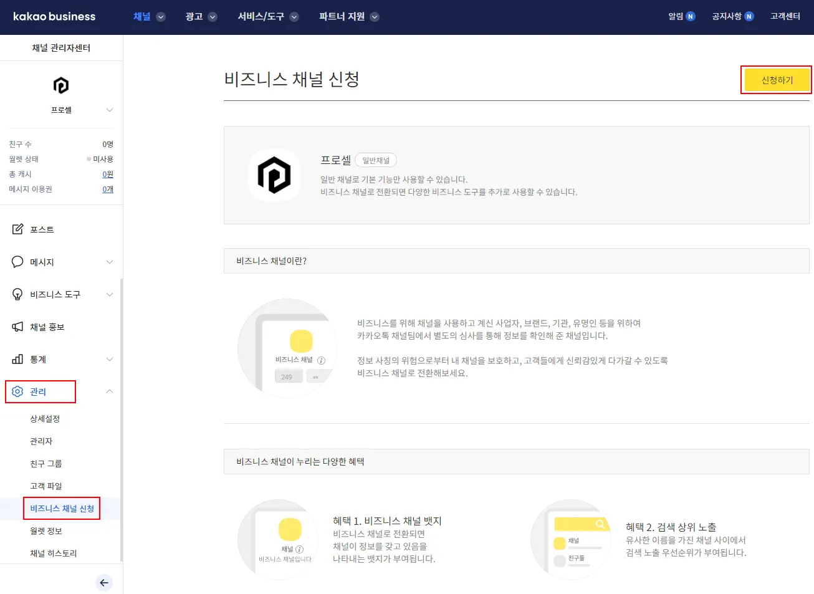This screenshot has width=814, height=594.
Task: Click the 프로셀 channel logo in sidebar
Action: (x=61, y=85)
